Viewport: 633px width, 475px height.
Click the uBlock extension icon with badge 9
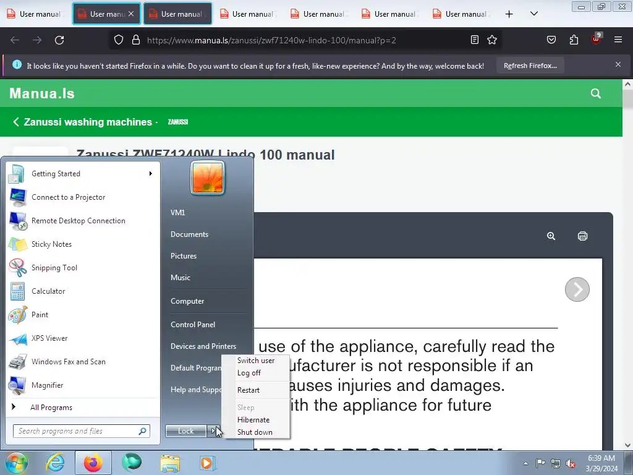pyautogui.click(x=597, y=39)
